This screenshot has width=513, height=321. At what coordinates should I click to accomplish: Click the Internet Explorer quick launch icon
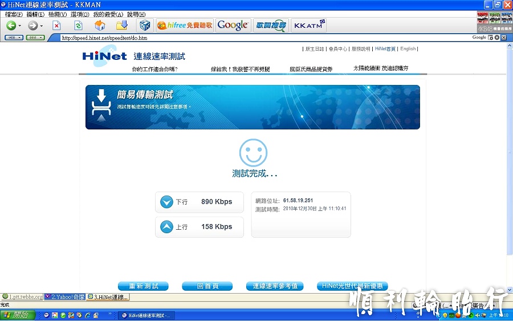click(x=88, y=315)
